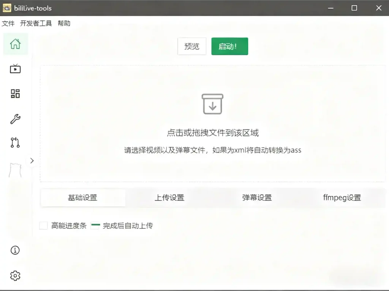
Task: Switch to the 上传设置 tab
Action: click(169, 197)
